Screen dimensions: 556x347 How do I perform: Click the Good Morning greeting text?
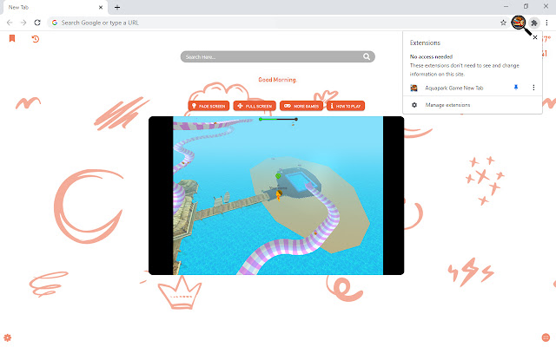coord(277,80)
